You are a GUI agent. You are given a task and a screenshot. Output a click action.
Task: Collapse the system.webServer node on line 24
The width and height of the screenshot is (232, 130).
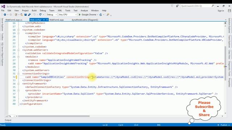click(18, 50)
